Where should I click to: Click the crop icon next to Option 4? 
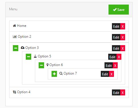[x=14, y=92]
